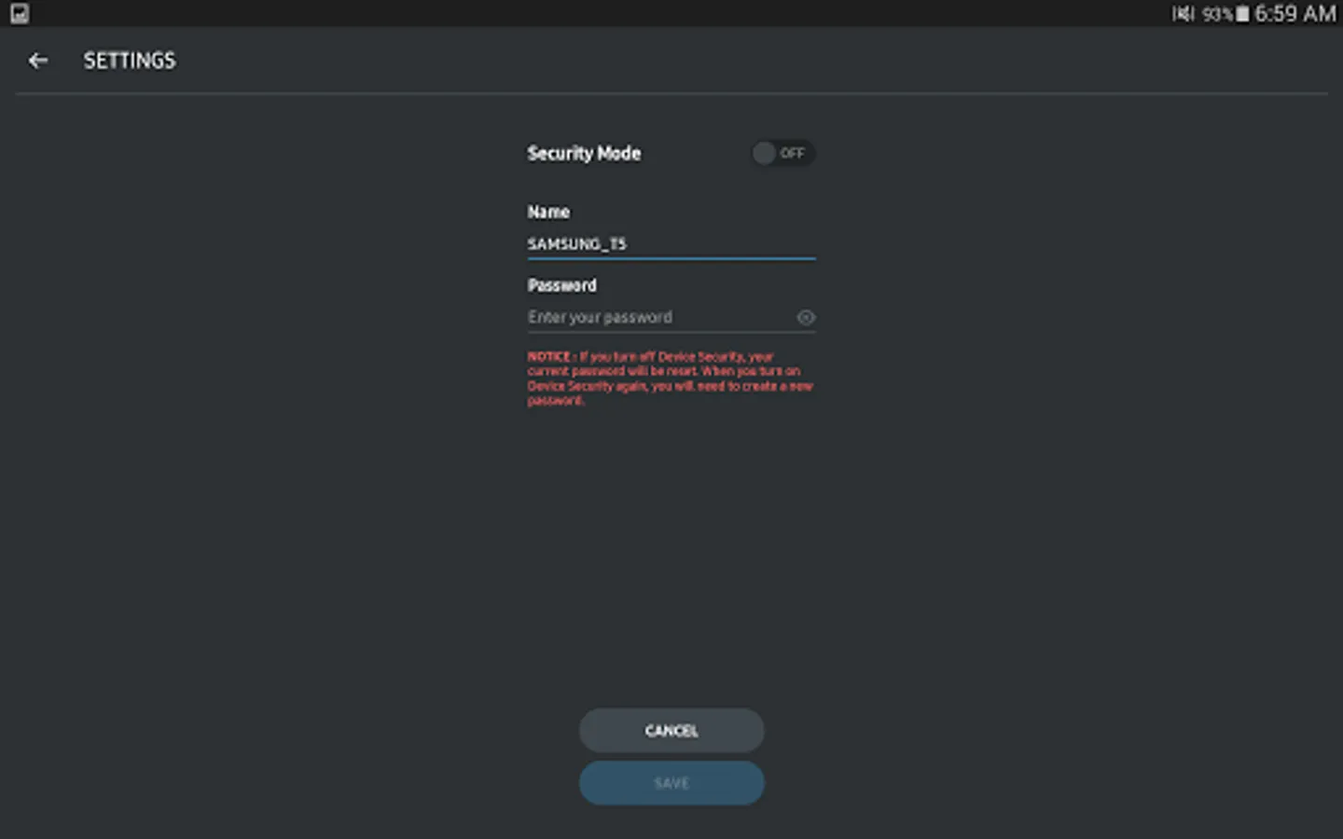Viewport: 1343px width, 839px height.
Task: Tap the Password field label
Action: [561, 285]
